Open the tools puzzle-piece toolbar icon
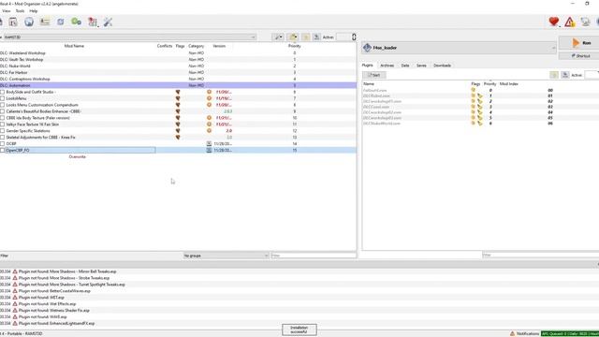The image size is (599, 337). click(93, 22)
